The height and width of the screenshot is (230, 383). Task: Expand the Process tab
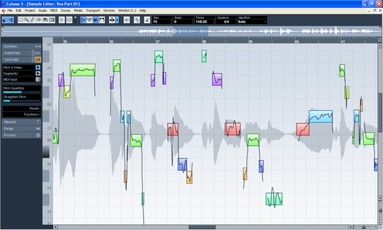(x=21, y=135)
